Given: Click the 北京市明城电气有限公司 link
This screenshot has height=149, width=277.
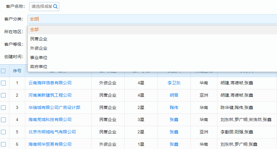Looking at the screenshot, I should tap(52, 132).
